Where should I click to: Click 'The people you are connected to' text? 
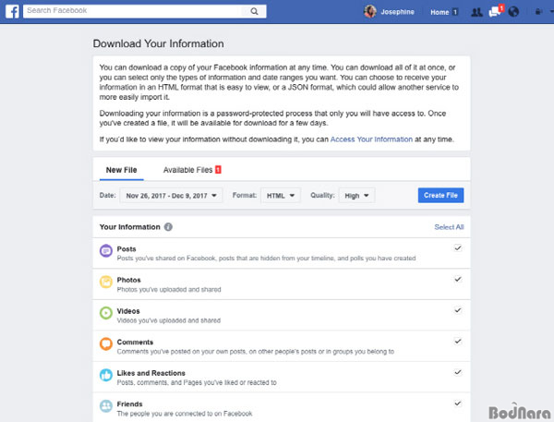tap(185, 414)
